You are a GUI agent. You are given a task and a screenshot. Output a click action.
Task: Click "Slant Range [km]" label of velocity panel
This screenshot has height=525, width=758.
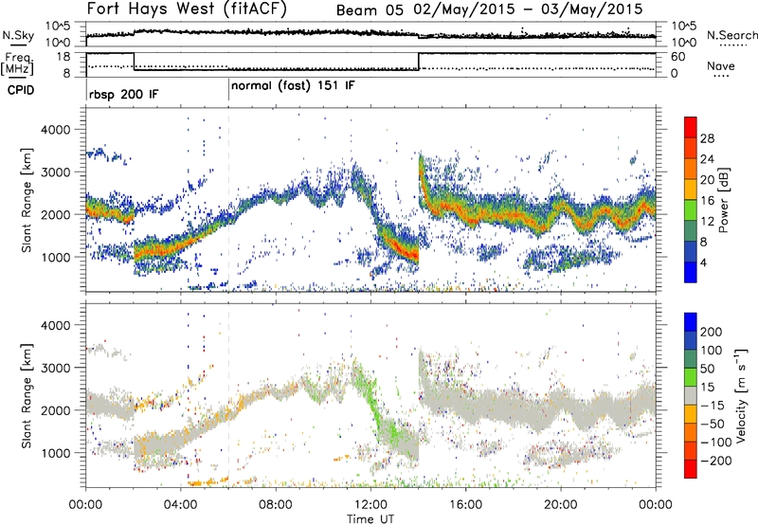(x=27, y=395)
